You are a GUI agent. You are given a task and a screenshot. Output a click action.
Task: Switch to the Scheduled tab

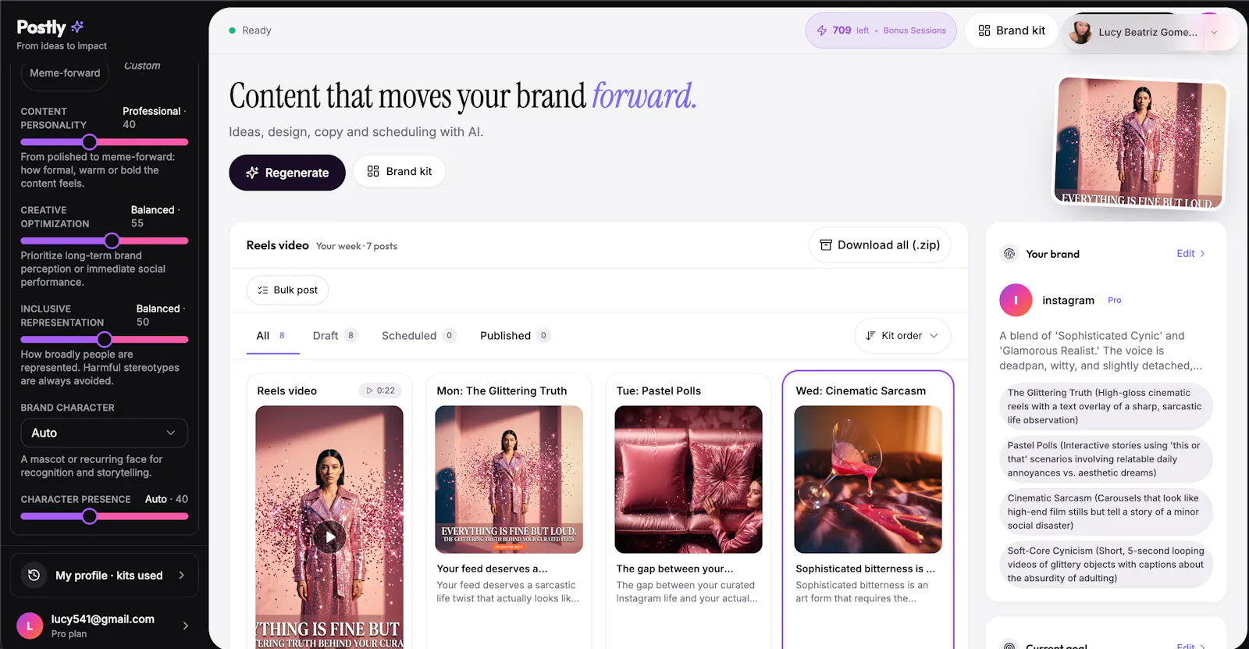point(418,336)
